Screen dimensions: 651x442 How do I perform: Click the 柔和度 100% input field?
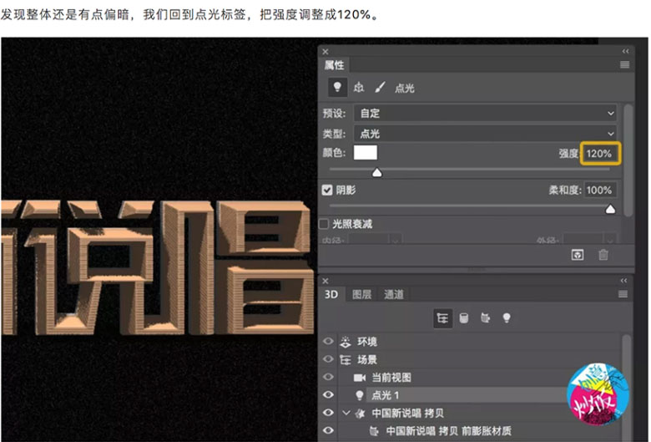point(600,190)
